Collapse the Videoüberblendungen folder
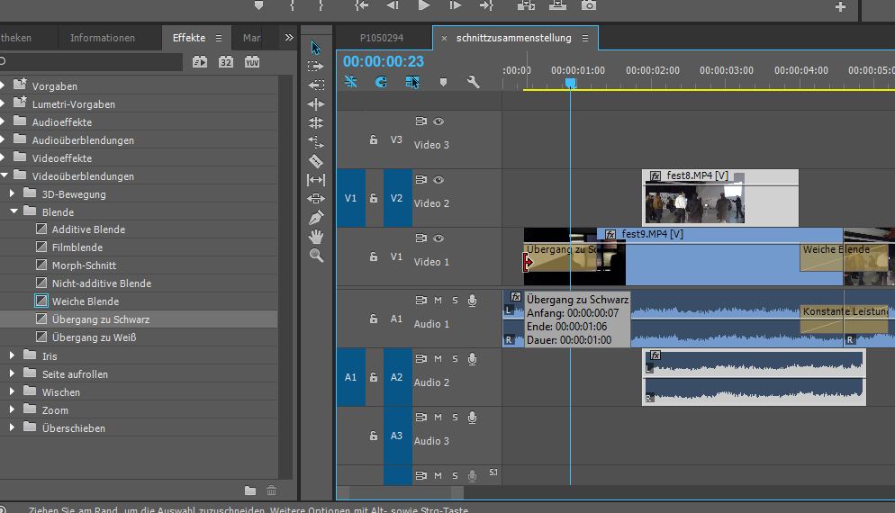 click(5, 175)
